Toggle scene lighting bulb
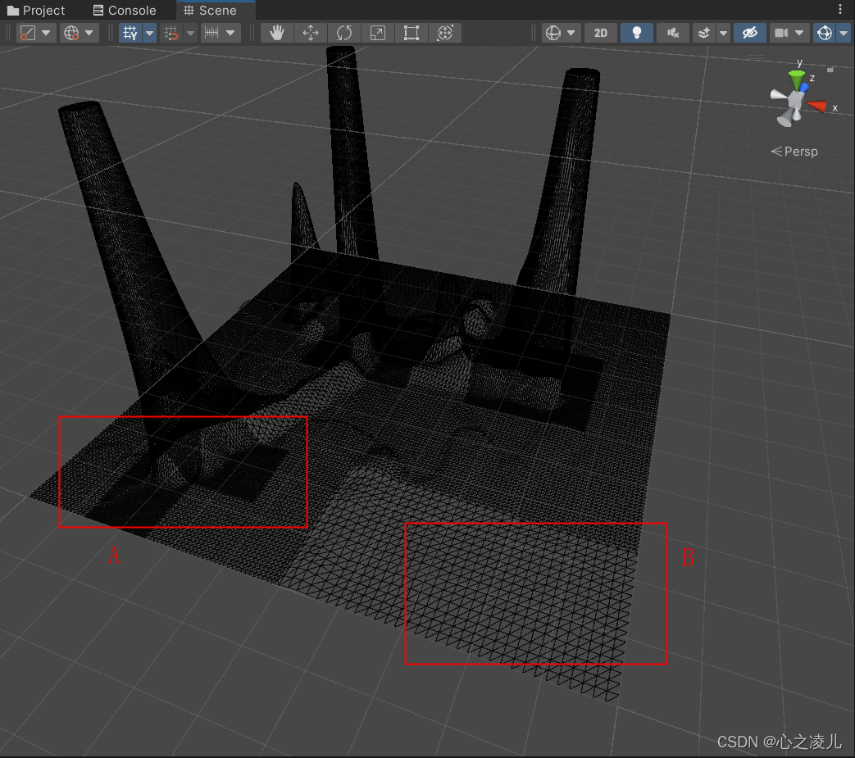This screenshot has width=855, height=758. 636,34
